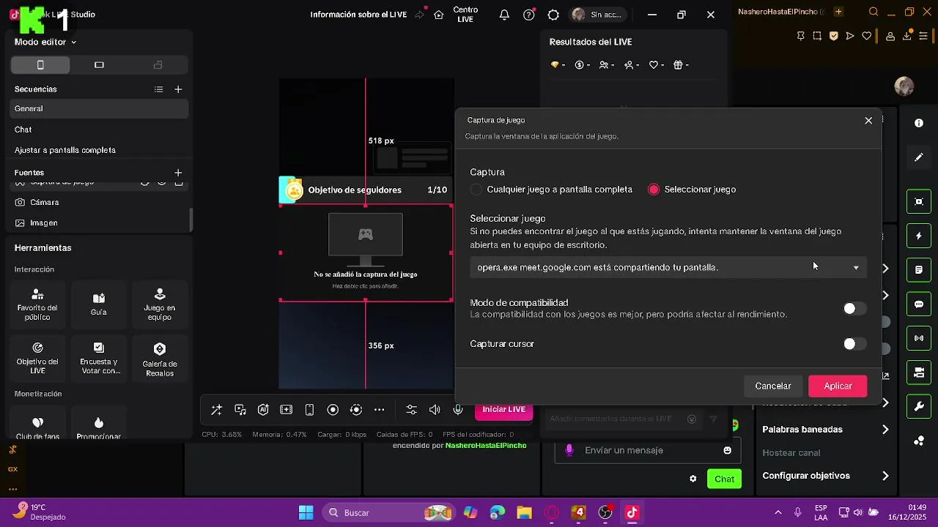The image size is (938, 527).
Task: Open the Guía tool
Action: pos(99,304)
